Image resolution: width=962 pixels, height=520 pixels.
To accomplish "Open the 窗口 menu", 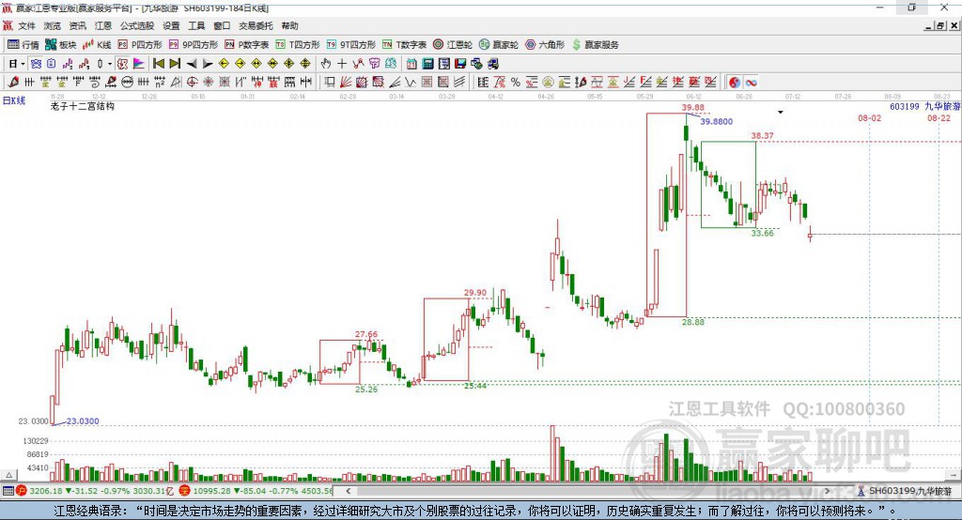I will click(222, 25).
